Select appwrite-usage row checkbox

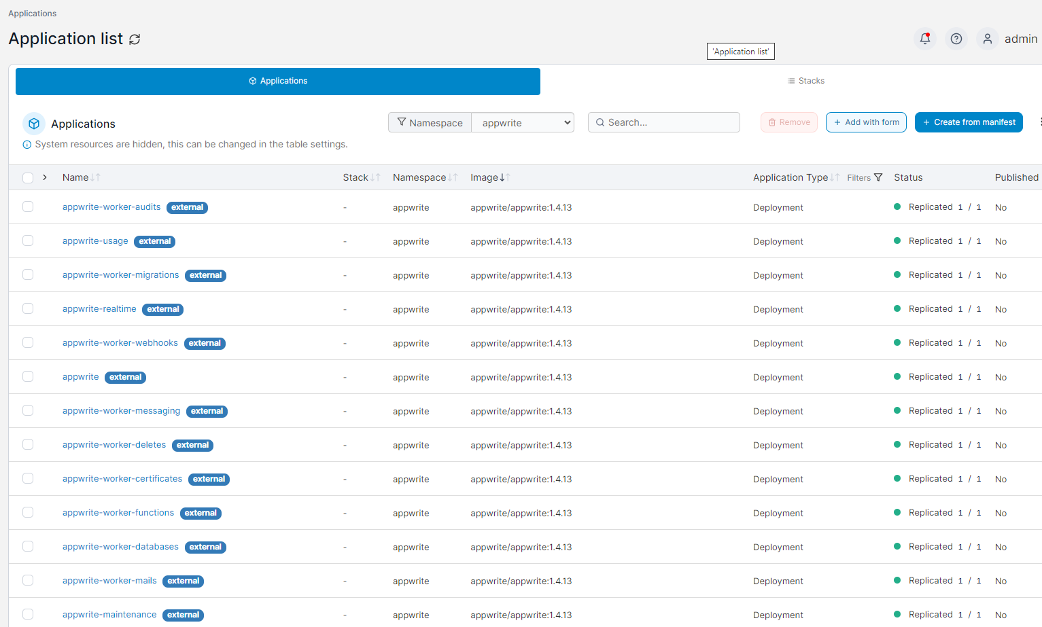point(28,240)
